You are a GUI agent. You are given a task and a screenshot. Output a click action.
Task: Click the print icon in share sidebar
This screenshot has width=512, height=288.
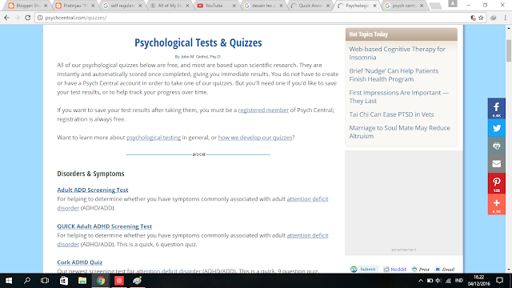[496, 146]
